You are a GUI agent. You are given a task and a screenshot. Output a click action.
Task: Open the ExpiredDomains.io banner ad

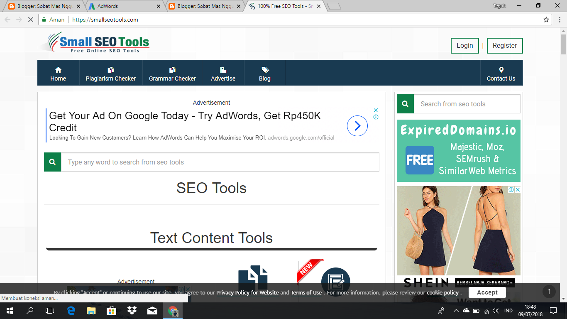point(459,151)
